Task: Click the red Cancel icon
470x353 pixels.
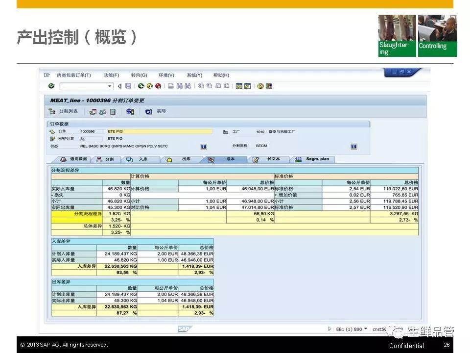Action: 158,86
